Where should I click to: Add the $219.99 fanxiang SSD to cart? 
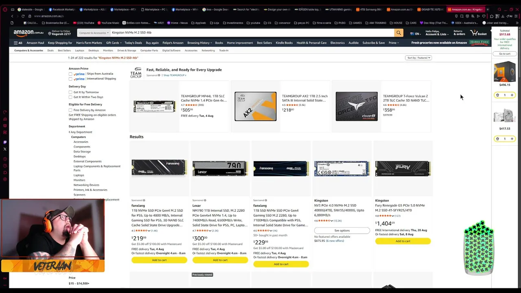pyautogui.click(x=159, y=260)
